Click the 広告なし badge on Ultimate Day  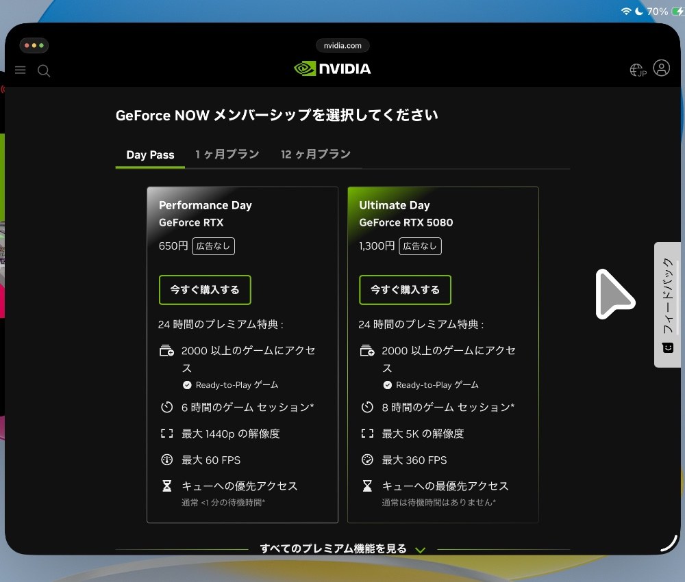tap(420, 246)
